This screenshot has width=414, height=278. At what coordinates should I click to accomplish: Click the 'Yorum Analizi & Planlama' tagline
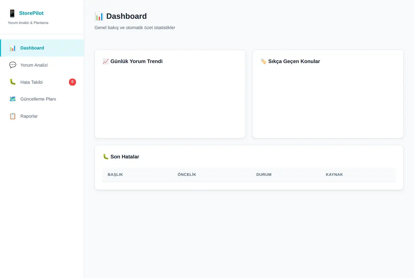click(x=28, y=23)
